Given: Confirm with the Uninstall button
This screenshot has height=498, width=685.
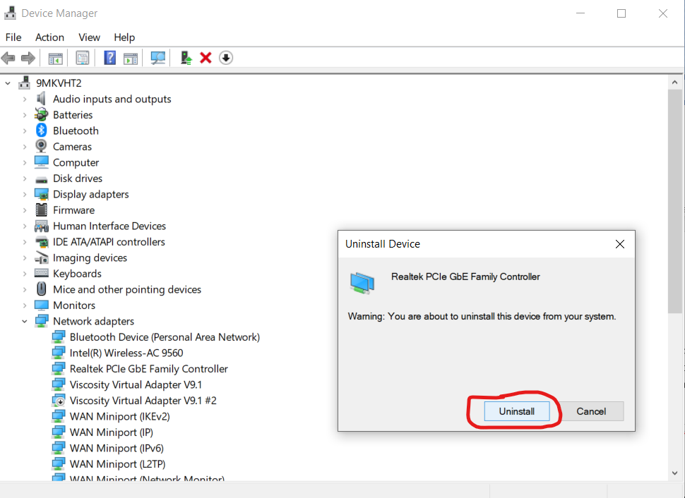Looking at the screenshot, I should point(516,411).
